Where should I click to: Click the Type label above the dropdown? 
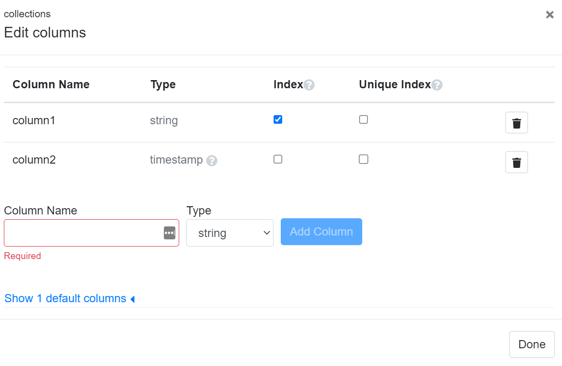(199, 211)
